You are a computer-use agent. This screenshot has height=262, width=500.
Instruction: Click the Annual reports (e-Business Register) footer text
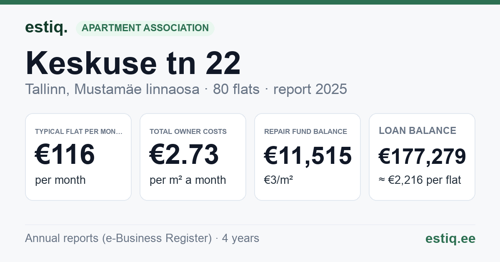point(119,238)
